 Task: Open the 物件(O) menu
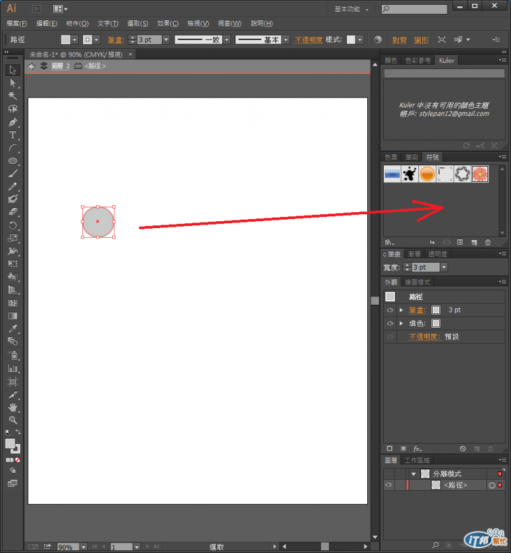click(77, 24)
